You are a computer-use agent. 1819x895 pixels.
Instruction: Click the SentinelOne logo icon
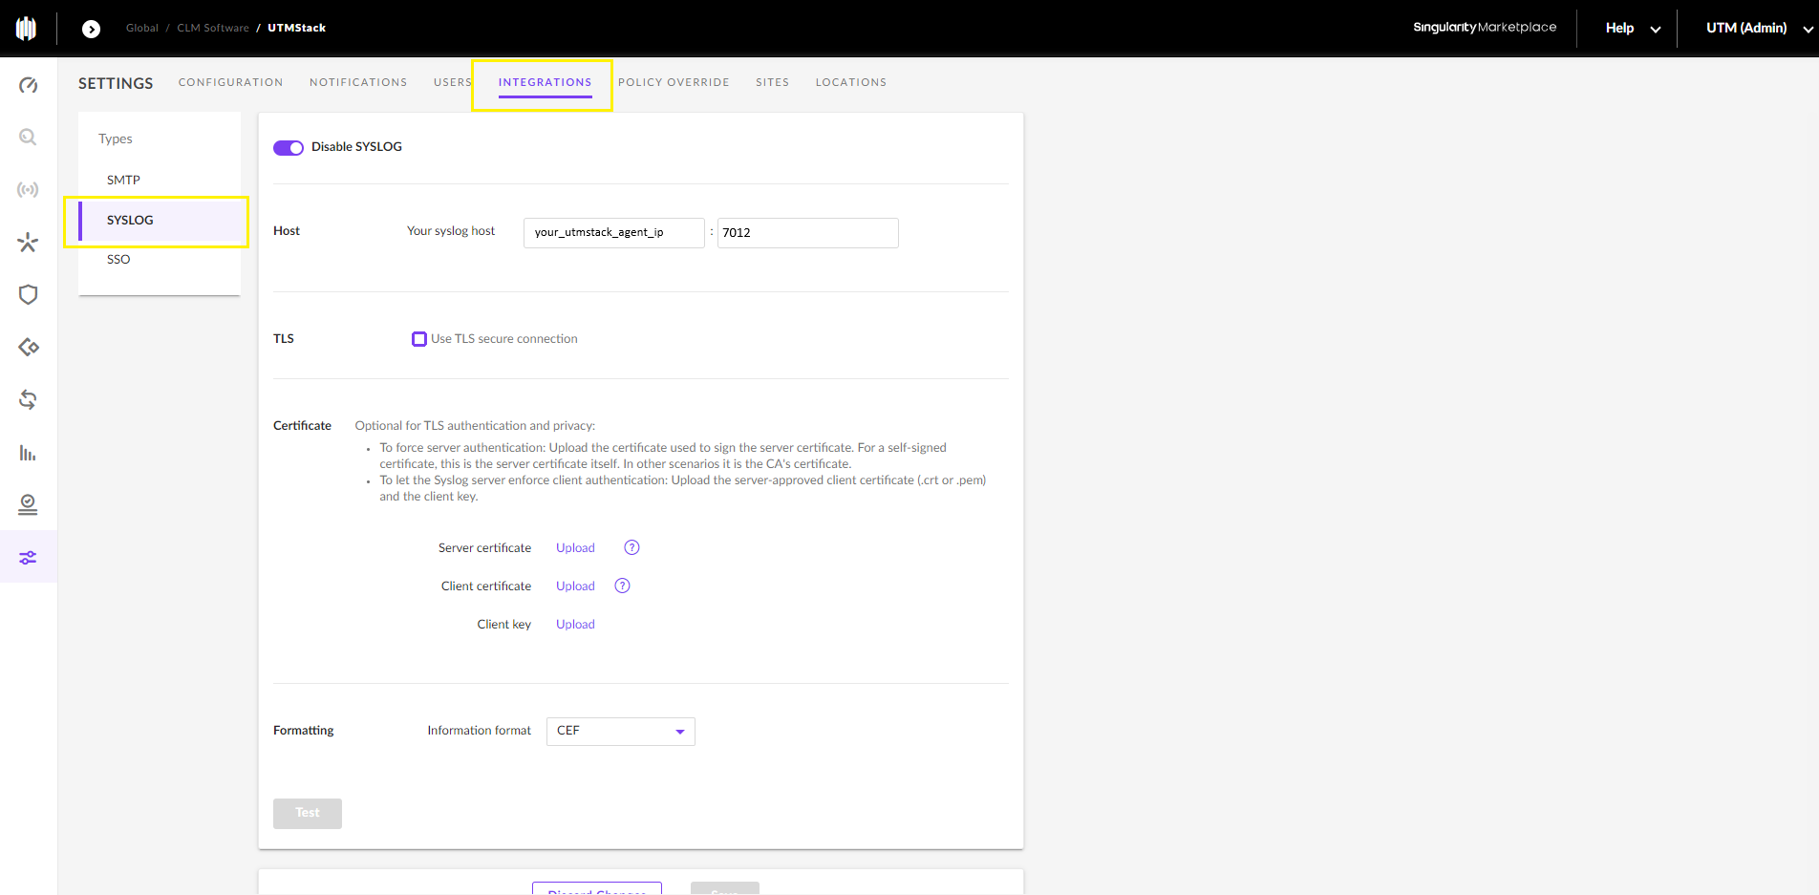pyautogui.click(x=27, y=29)
